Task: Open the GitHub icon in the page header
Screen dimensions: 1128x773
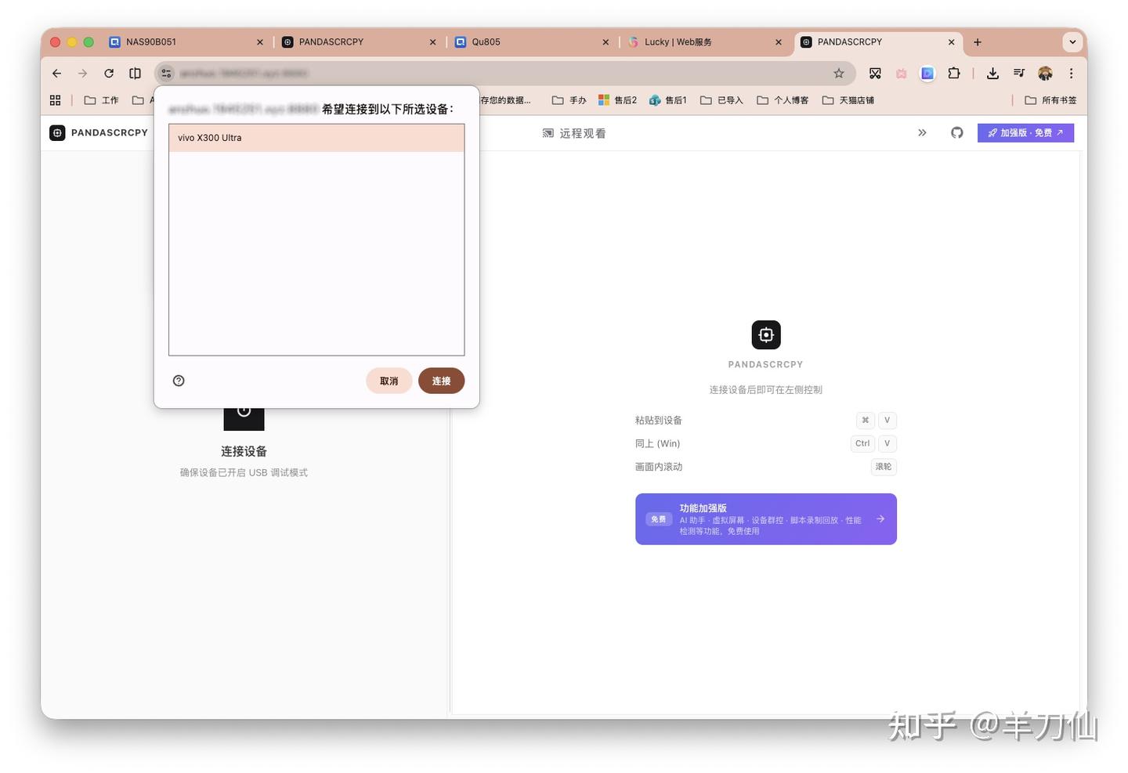Action: 957,133
